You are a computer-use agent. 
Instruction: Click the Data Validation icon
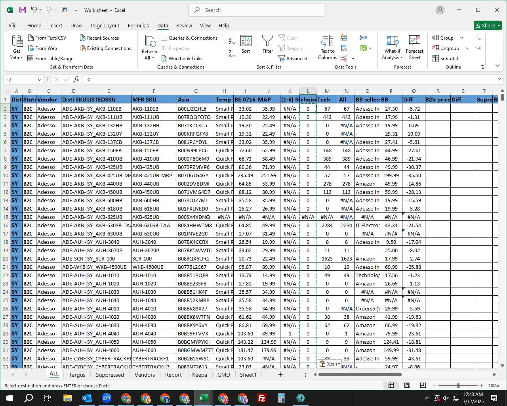(344, 58)
